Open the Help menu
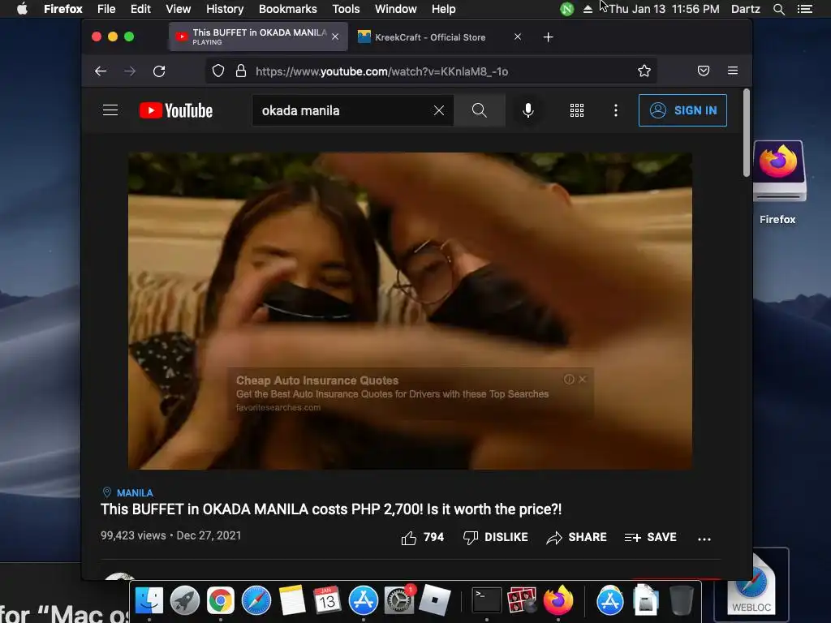The width and height of the screenshot is (831, 623). tap(444, 9)
